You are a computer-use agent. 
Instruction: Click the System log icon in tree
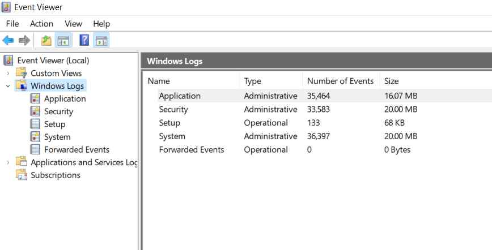coord(35,136)
